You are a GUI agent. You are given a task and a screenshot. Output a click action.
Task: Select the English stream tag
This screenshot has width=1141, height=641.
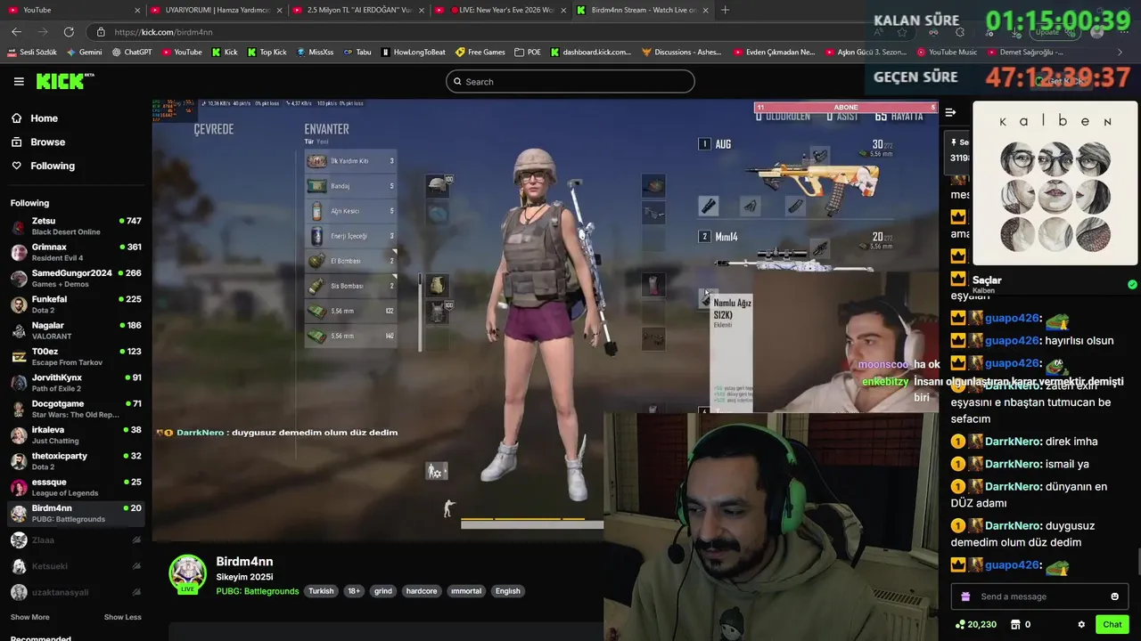[x=508, y=591]
